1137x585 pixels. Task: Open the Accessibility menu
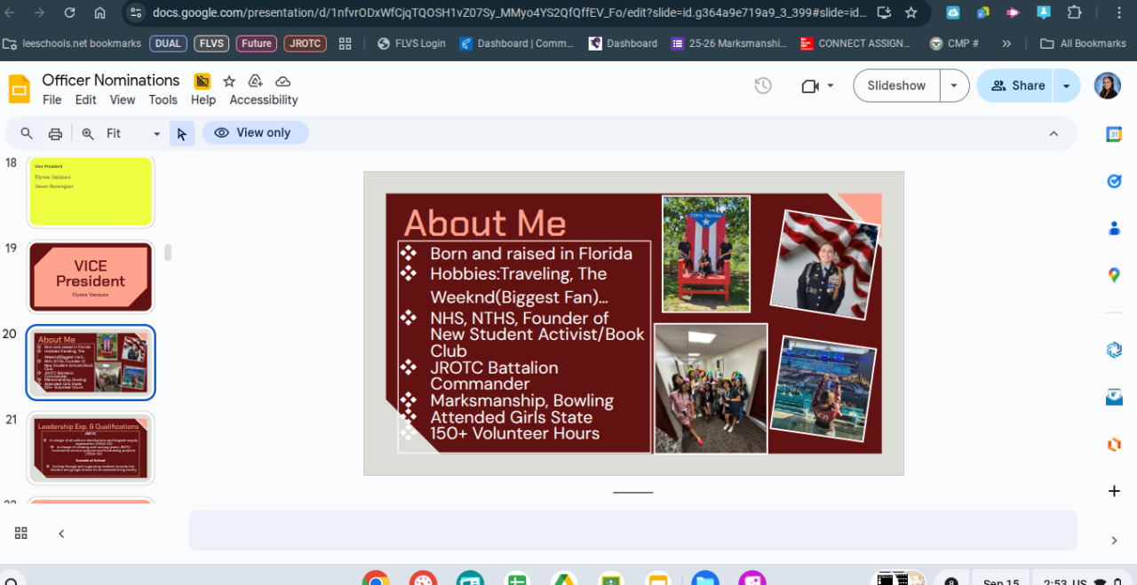(264, 100)
